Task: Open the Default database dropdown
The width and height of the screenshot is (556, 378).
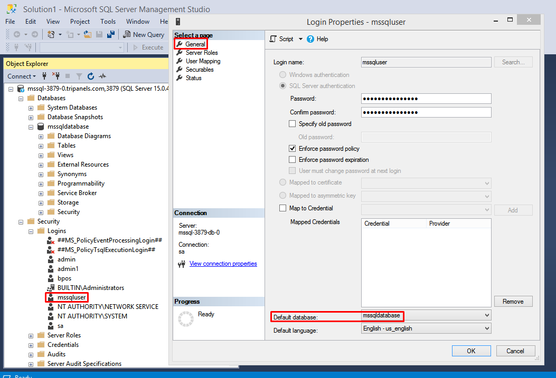Action: 486,315
